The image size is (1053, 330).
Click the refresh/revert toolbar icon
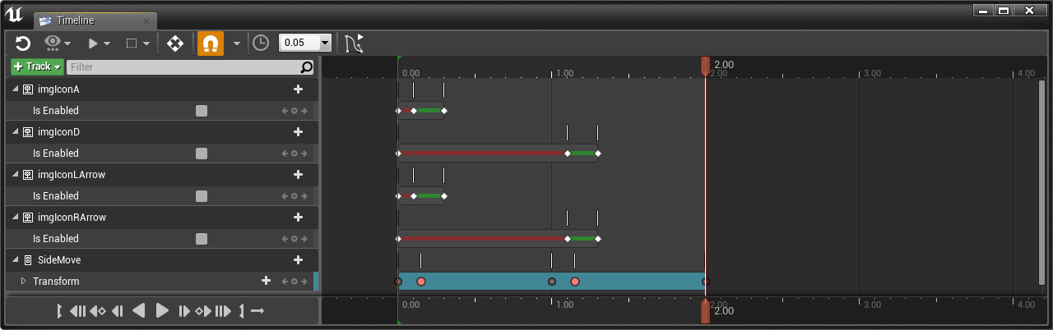[x=23, y=44]
